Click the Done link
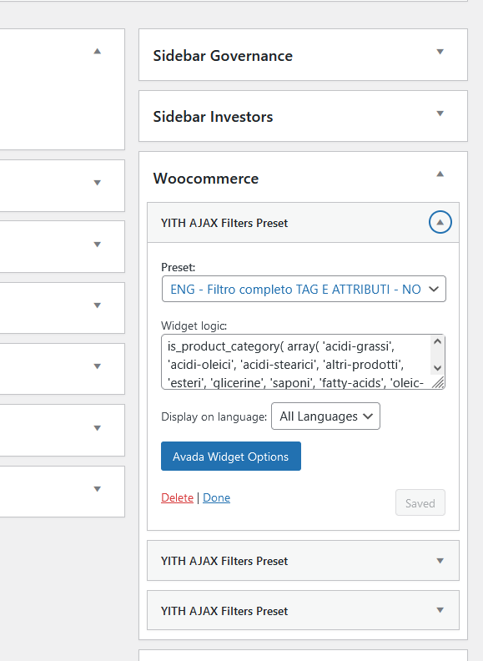This screenshot has width=483, height=661. 216,498
